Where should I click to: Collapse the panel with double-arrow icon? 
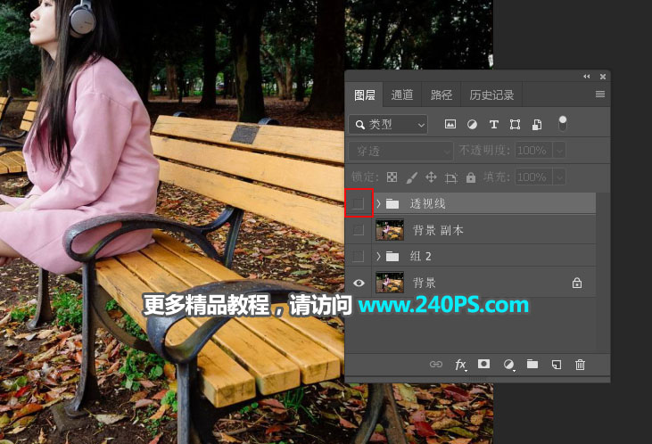click(x=586, y=77)
